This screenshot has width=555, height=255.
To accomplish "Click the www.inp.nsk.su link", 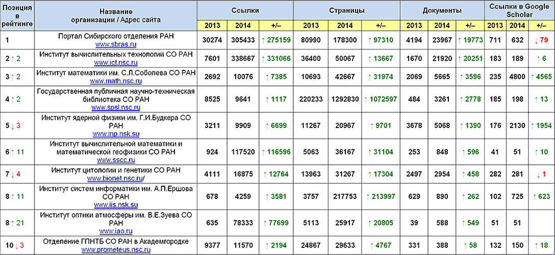I will pyautogui.click(x=116, y=134).
